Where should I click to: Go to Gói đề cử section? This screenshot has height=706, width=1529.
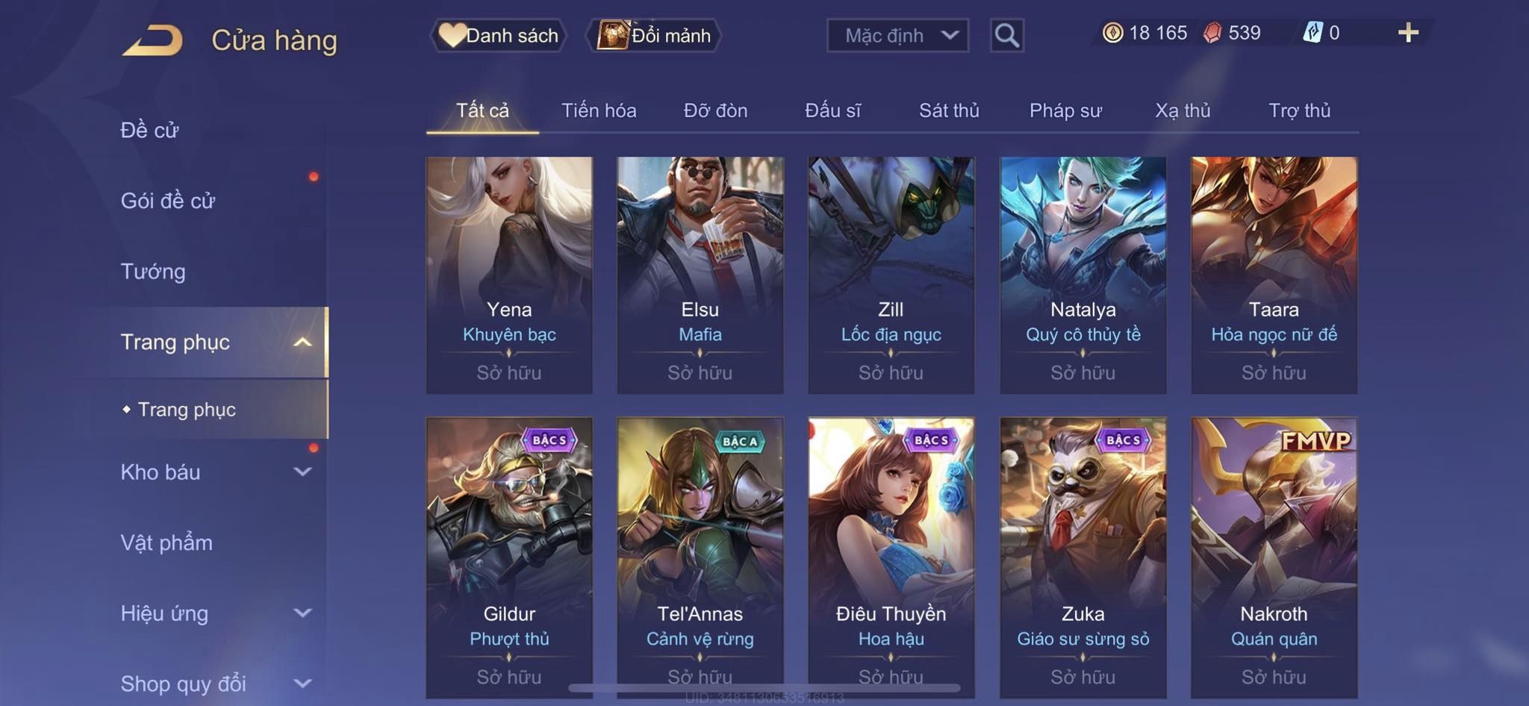(x=168, y=200)
